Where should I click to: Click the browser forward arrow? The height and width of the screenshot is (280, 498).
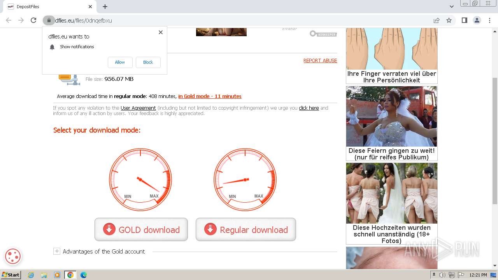[x=21, y=20]
